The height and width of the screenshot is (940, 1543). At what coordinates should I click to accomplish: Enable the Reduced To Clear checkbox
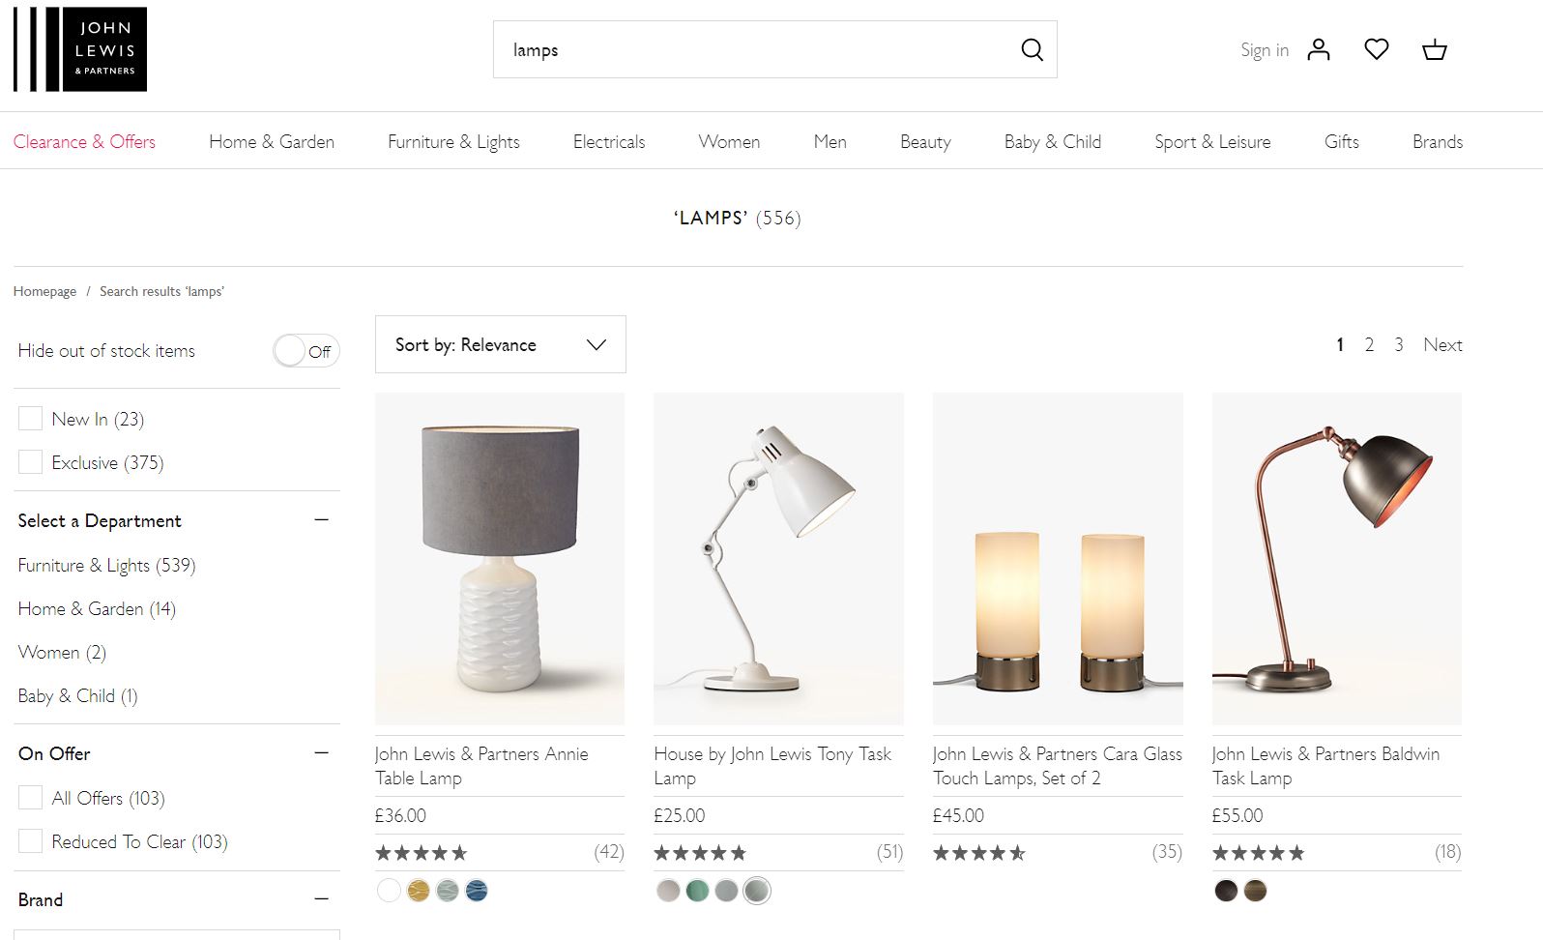coord(31,841)
